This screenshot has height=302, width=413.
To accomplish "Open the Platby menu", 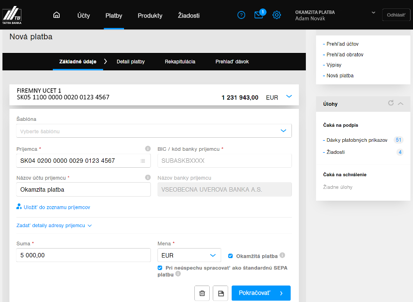I will click(114, 15).
